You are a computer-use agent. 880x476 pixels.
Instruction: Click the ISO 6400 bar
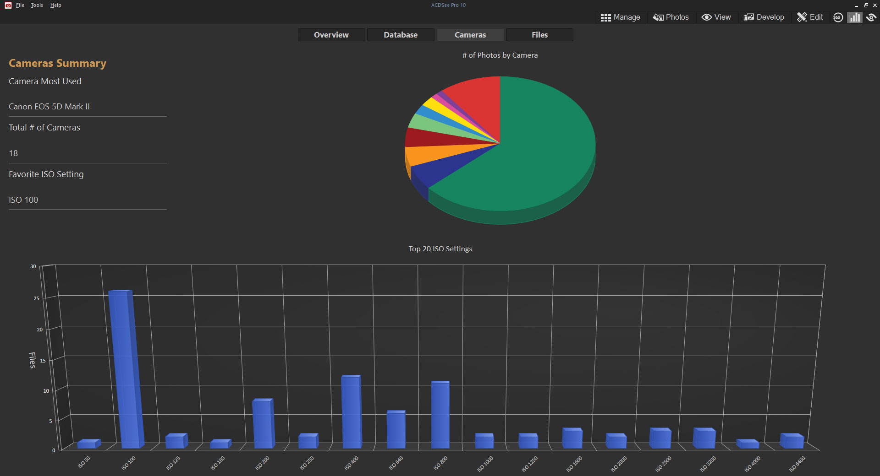tap(792, 441)
